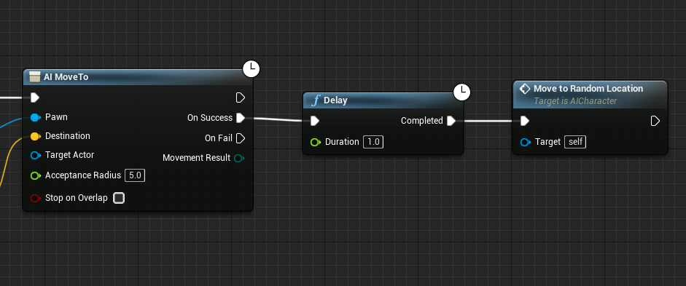Click the Move to Random Location event icon
This screenshot has width=686, height=286.
525,89
